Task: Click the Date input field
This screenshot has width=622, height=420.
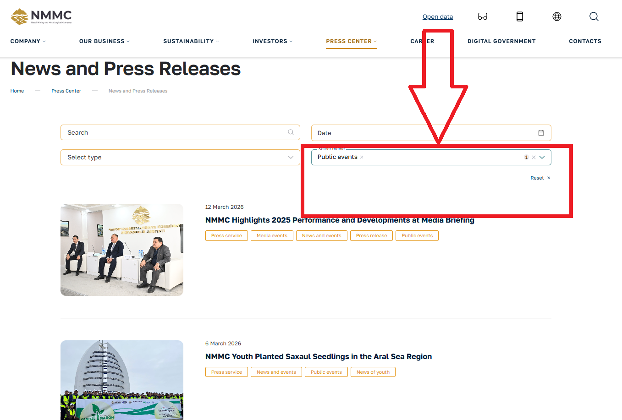Action: (x=431, y=133)
